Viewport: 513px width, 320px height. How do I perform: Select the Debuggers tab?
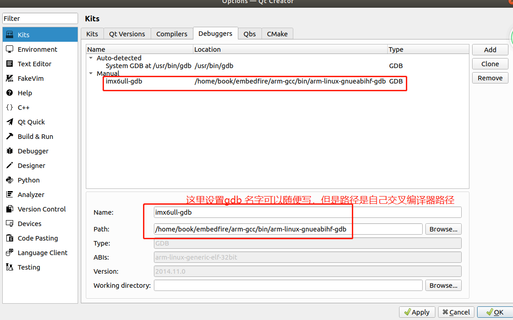click(x=215, y=34)
